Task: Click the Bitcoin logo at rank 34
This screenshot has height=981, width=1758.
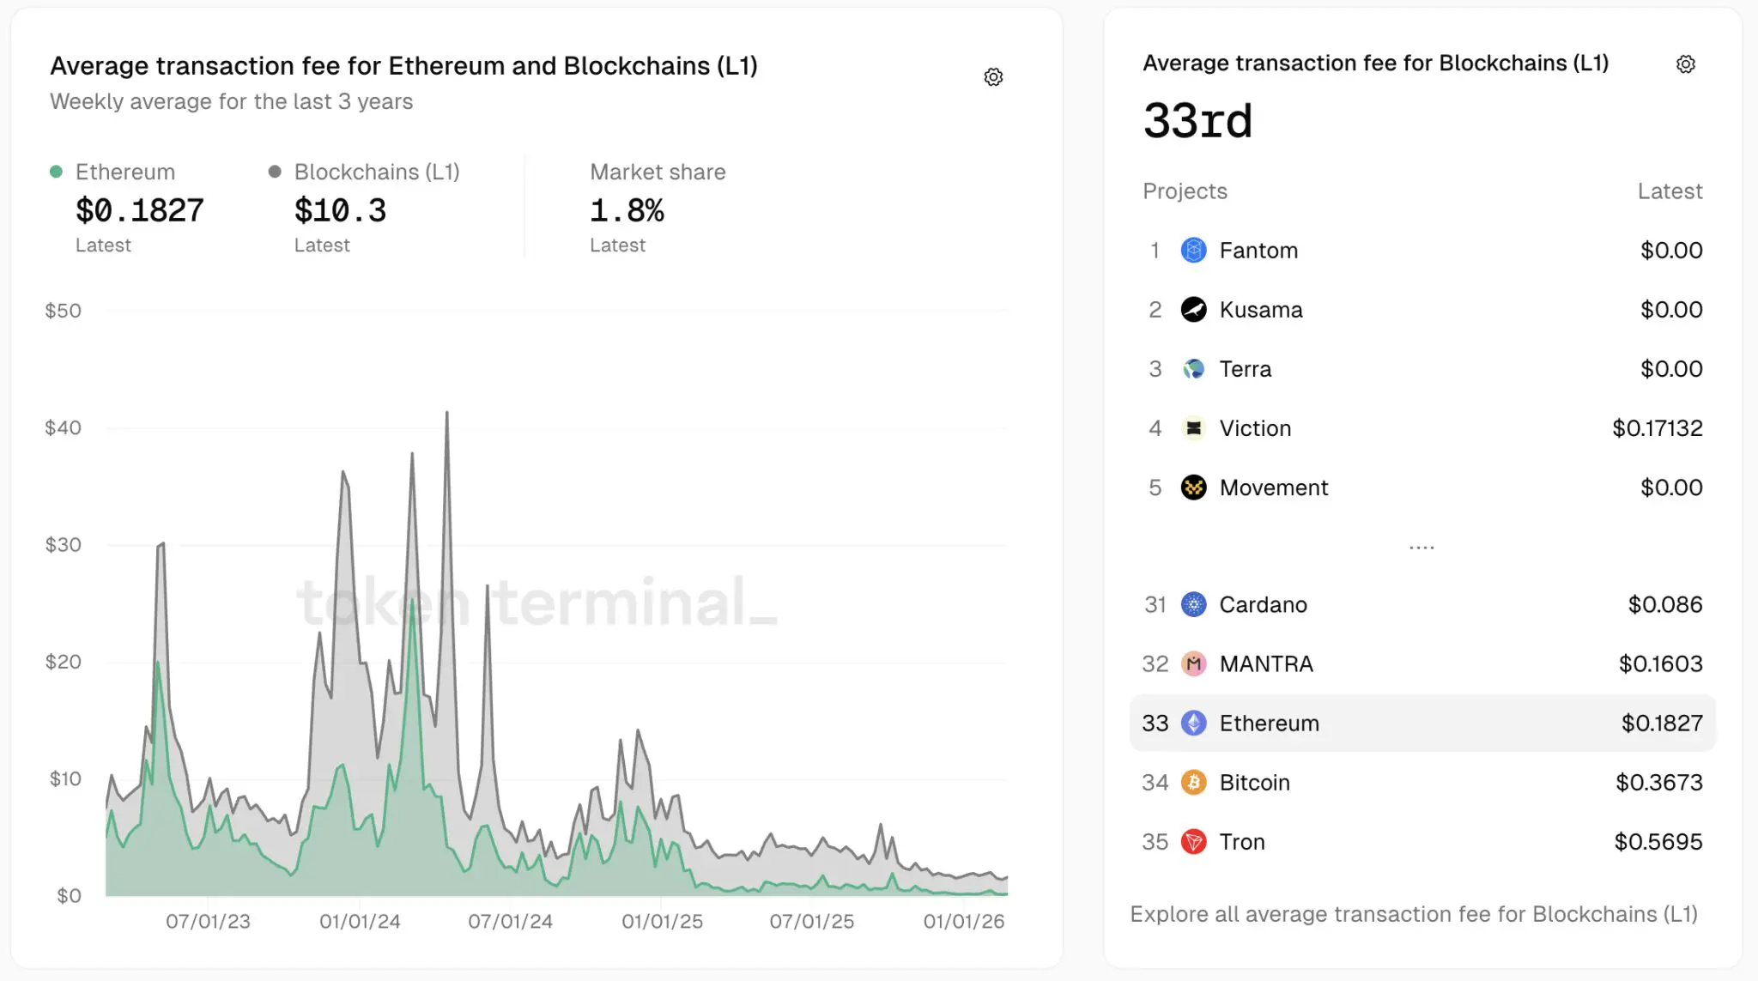Action: coord(1194,782)
